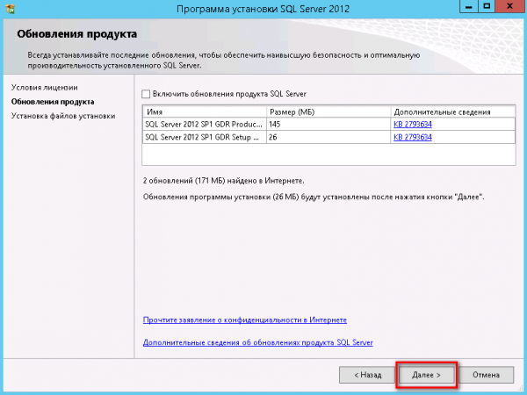Screen dimensions: 527x395
Task: Open the online privacy statement link
Action: point(244,320)
